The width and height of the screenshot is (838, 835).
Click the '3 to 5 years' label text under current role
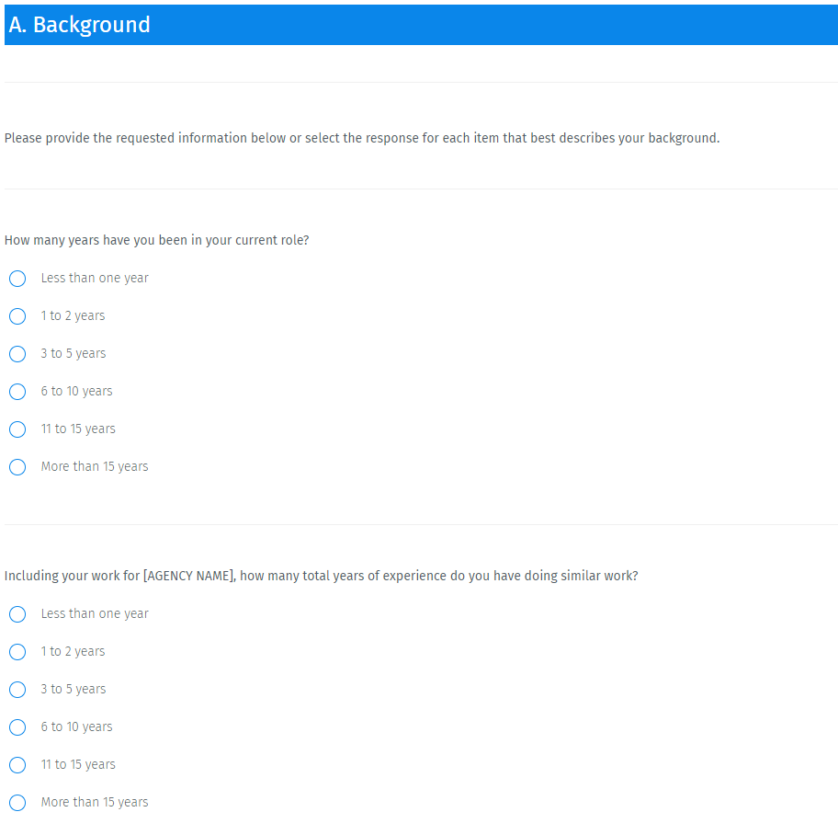(74, 354)
